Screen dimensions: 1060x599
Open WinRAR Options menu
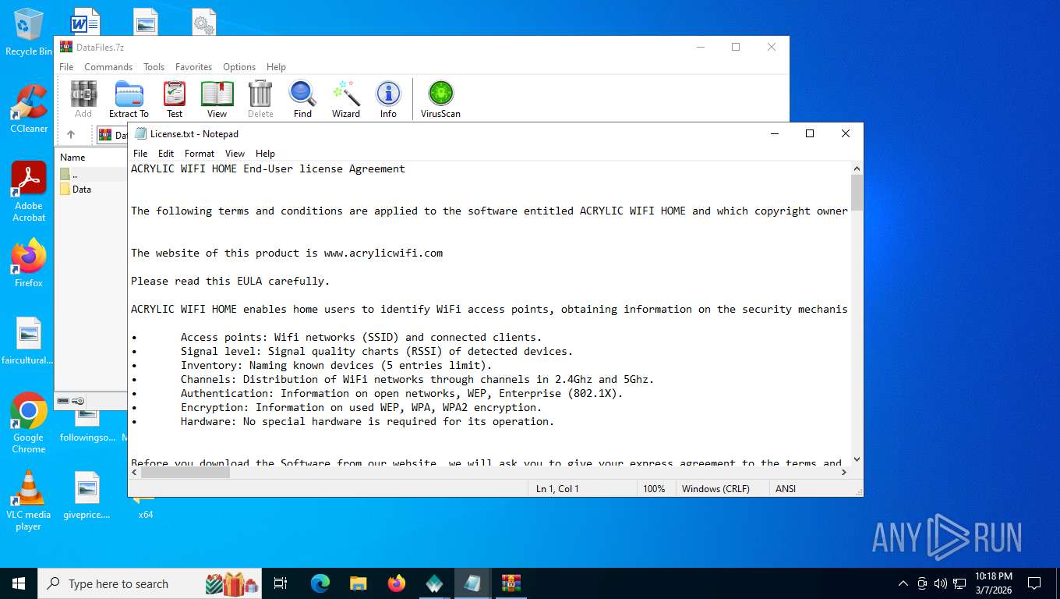239,67
